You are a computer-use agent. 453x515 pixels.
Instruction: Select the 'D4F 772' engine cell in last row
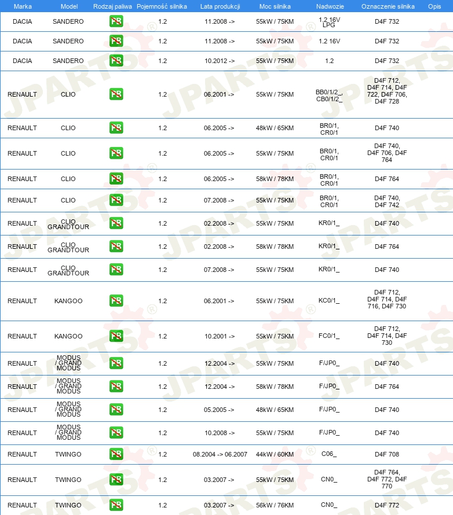coord(387,505)
